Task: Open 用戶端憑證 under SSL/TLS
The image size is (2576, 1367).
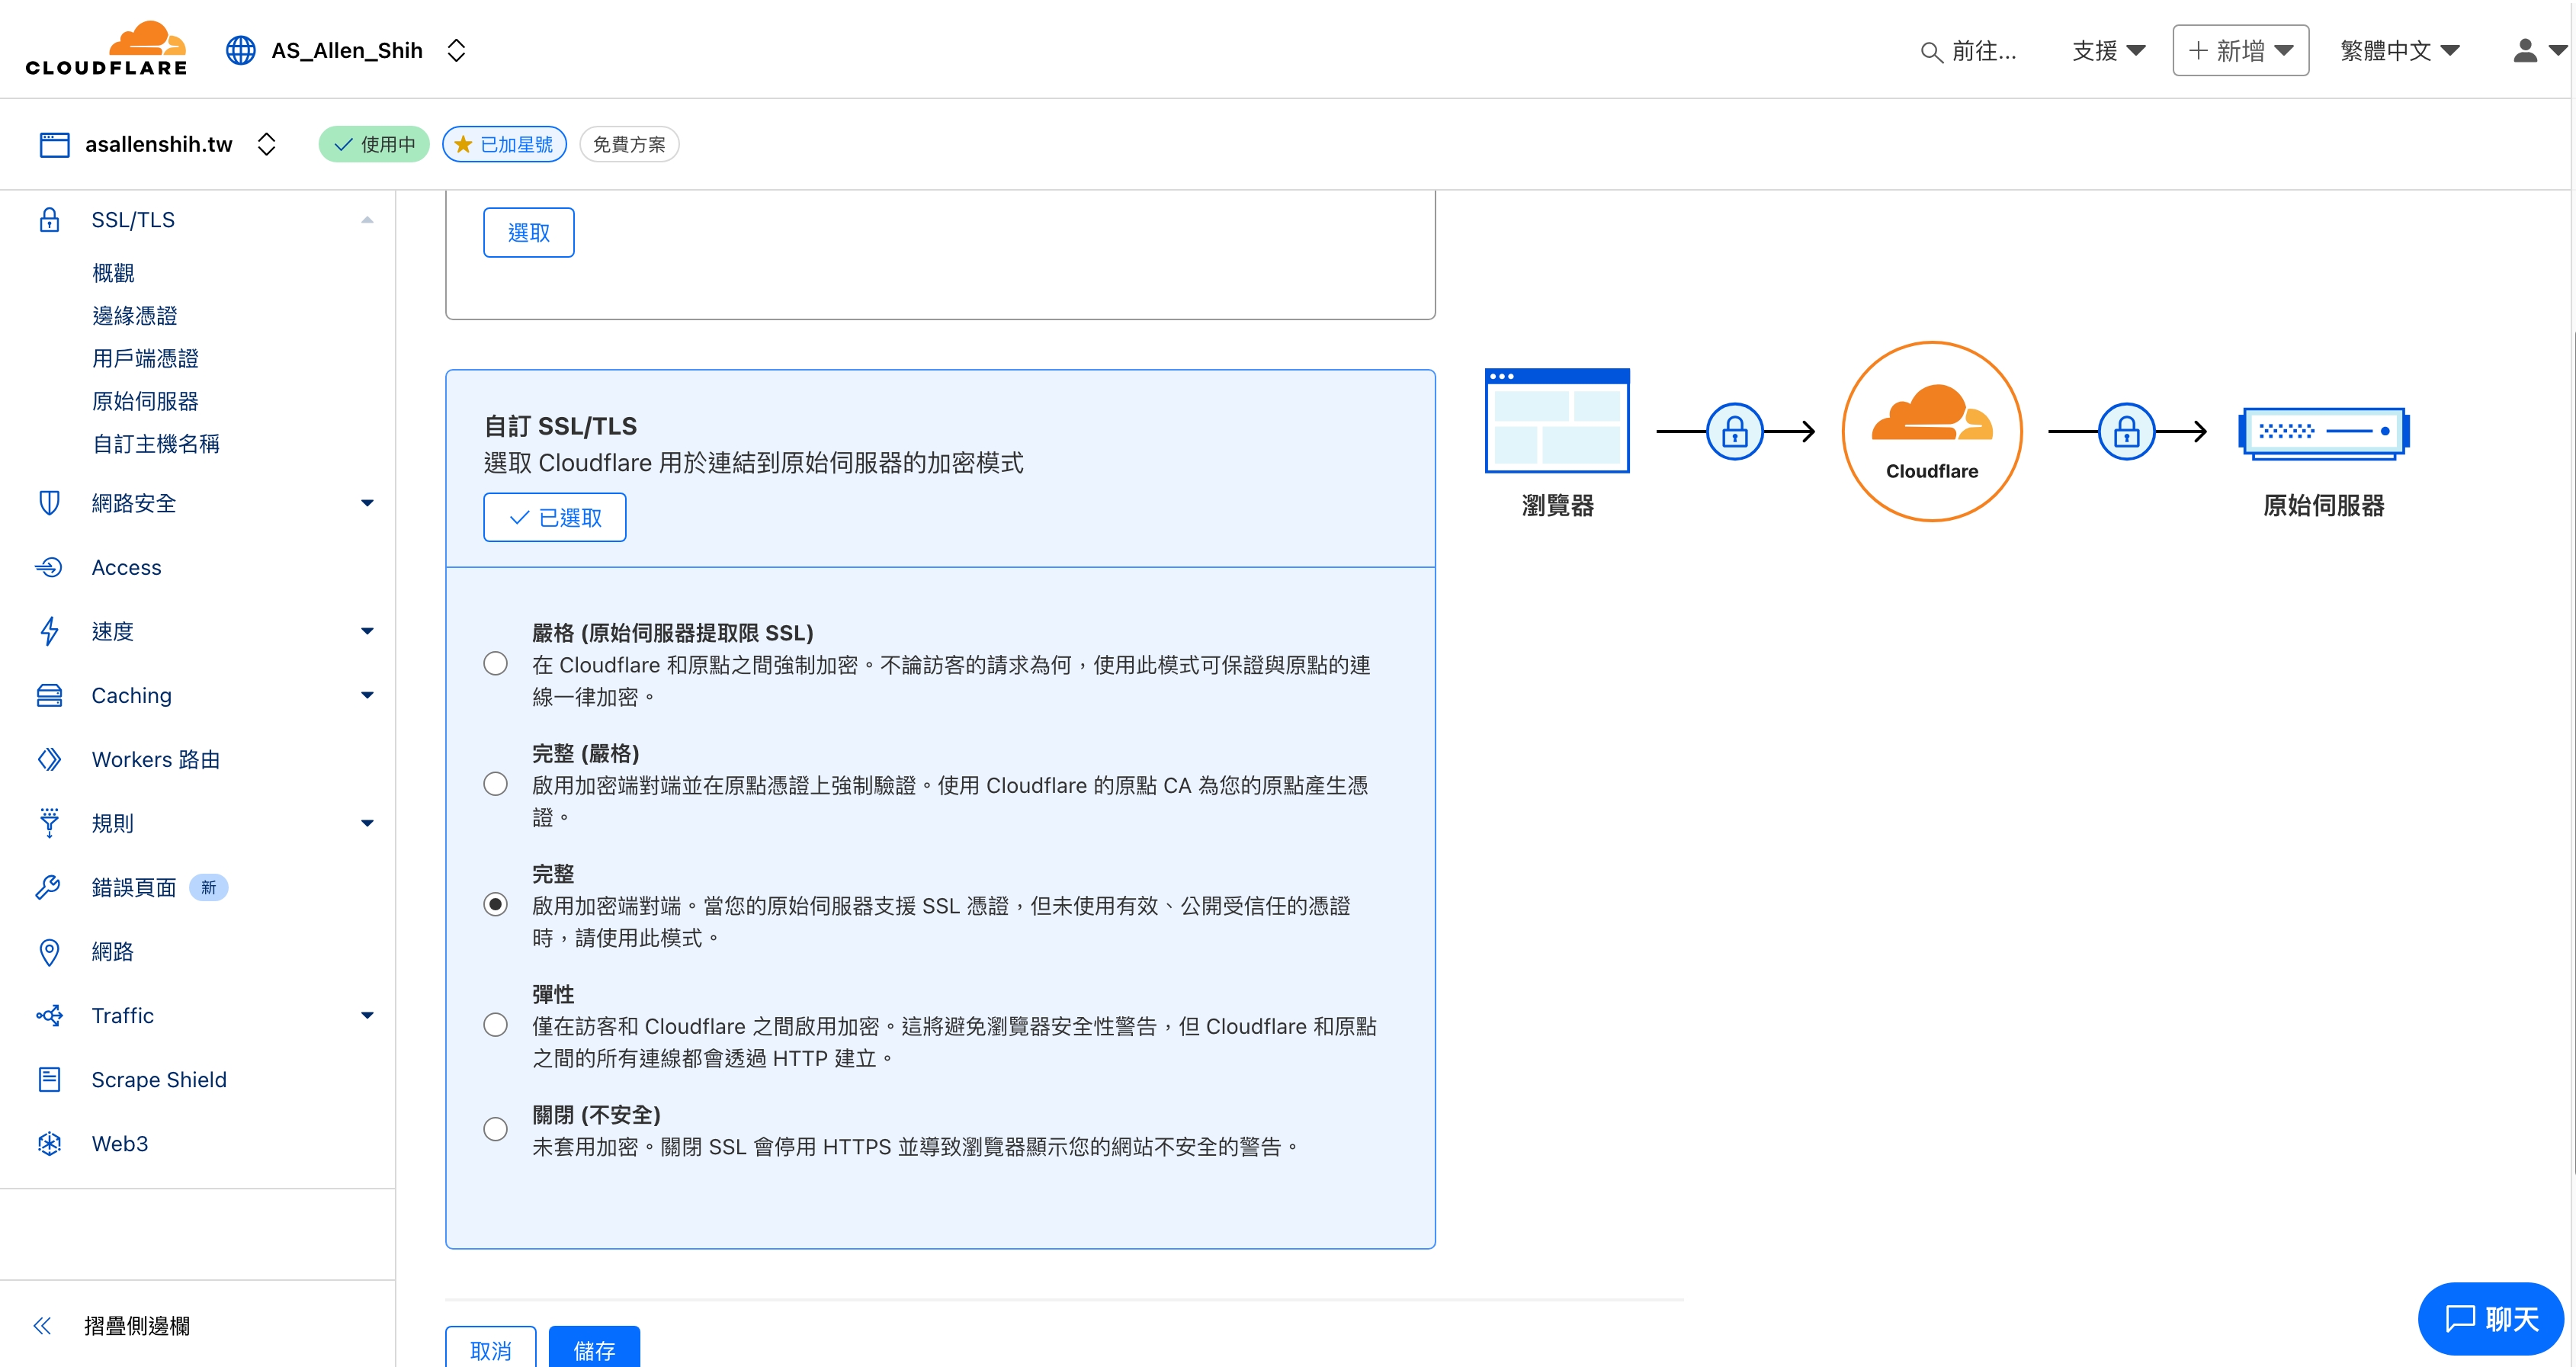Action: coord(145,358)
